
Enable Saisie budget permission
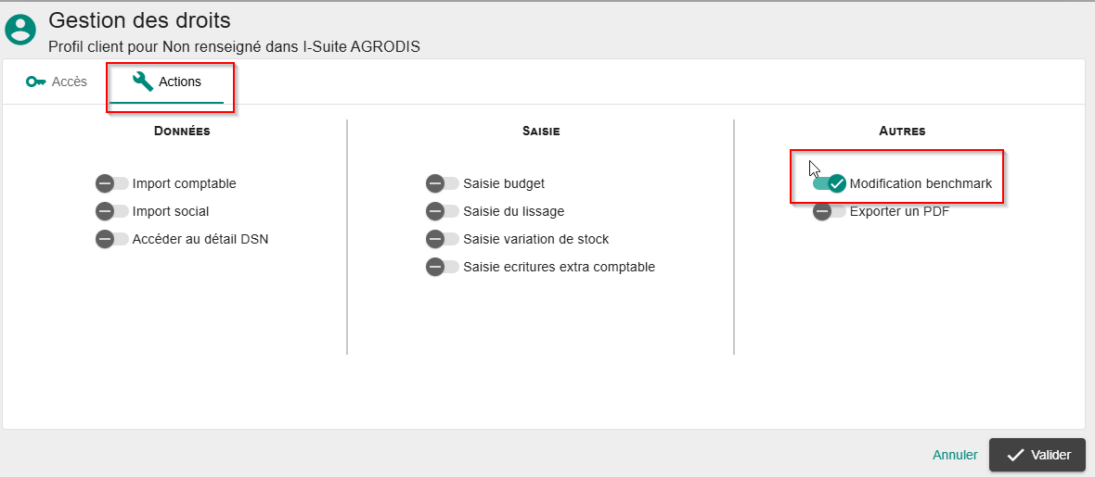pyautogui.click(x=443, y=183)
